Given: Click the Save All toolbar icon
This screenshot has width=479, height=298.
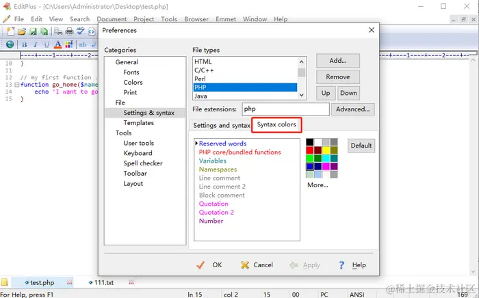Looking at the screenshot, I should click(44, 31).
